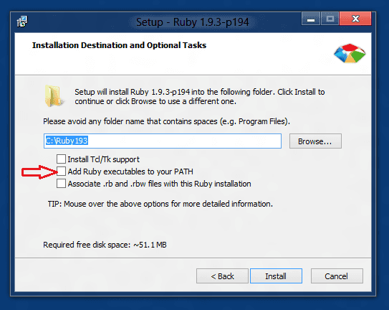Image resolution: width=389 pixels, height=310 pixels.
Task: Tick Associate .rb and .rbw files checkbox
Action: point(61,184)
